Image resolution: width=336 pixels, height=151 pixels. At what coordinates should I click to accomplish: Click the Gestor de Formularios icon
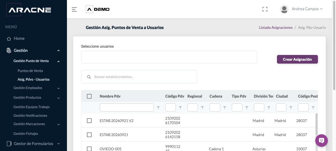[9, 144]
